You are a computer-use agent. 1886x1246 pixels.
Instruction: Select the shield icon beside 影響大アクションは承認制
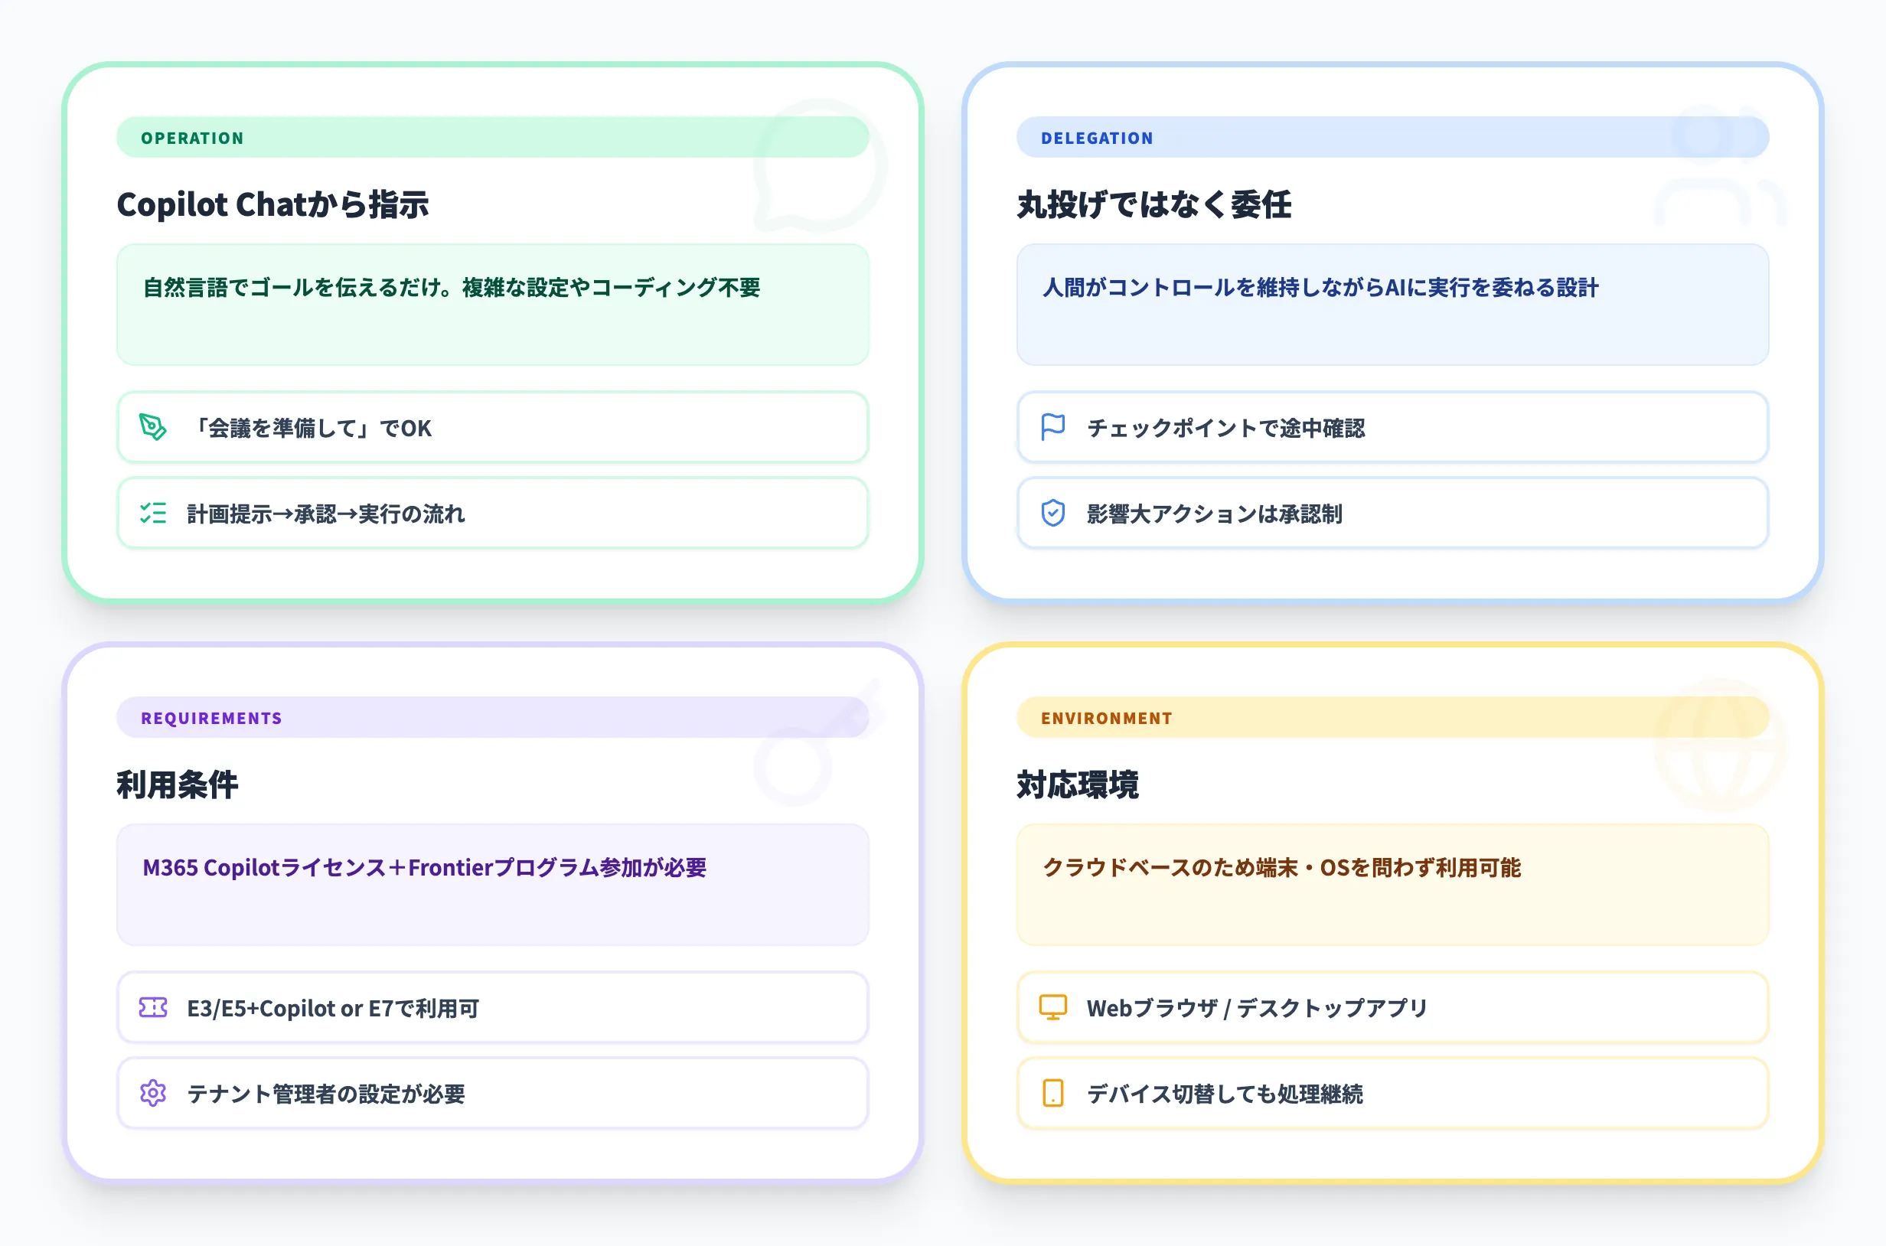(1052, 514)
